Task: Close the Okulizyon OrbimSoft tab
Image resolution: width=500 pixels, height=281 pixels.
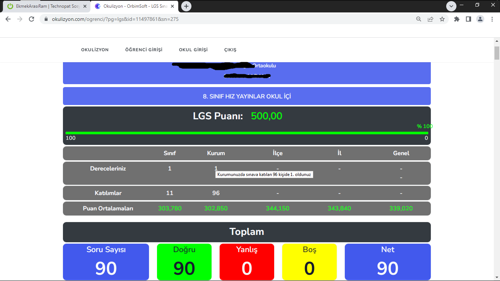Action: tap(173, 6)
